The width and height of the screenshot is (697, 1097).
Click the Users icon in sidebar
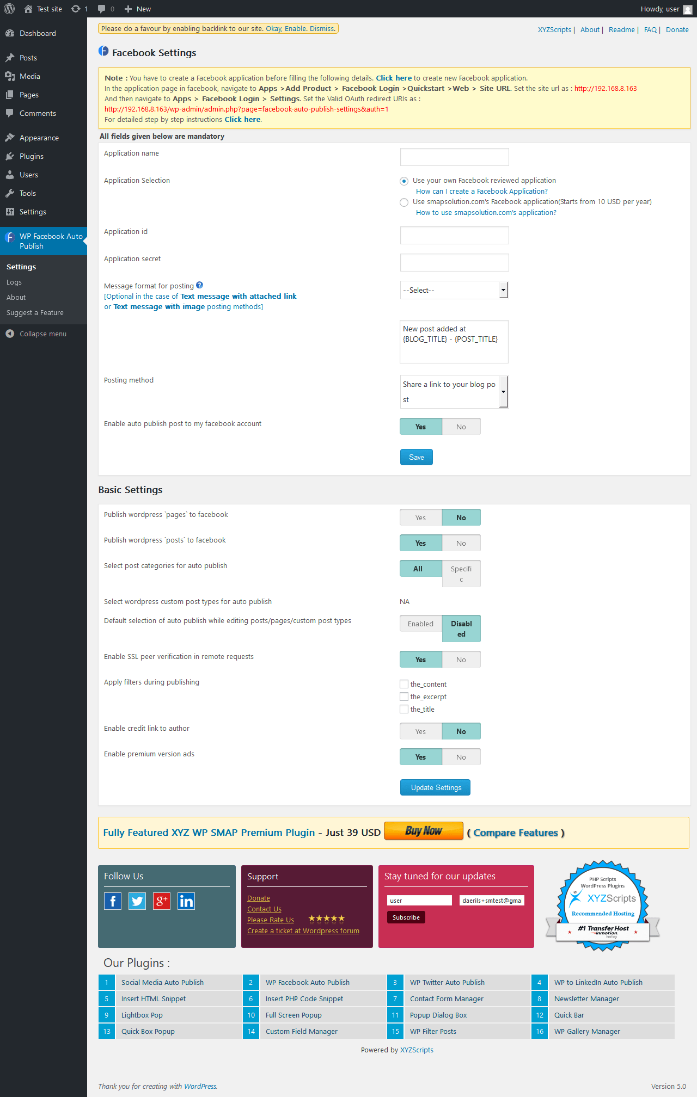10,175
